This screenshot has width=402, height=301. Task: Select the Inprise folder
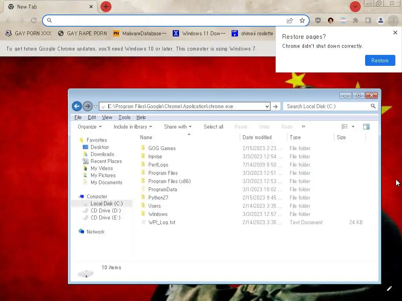pyautogui.click(x=155, y=156)
